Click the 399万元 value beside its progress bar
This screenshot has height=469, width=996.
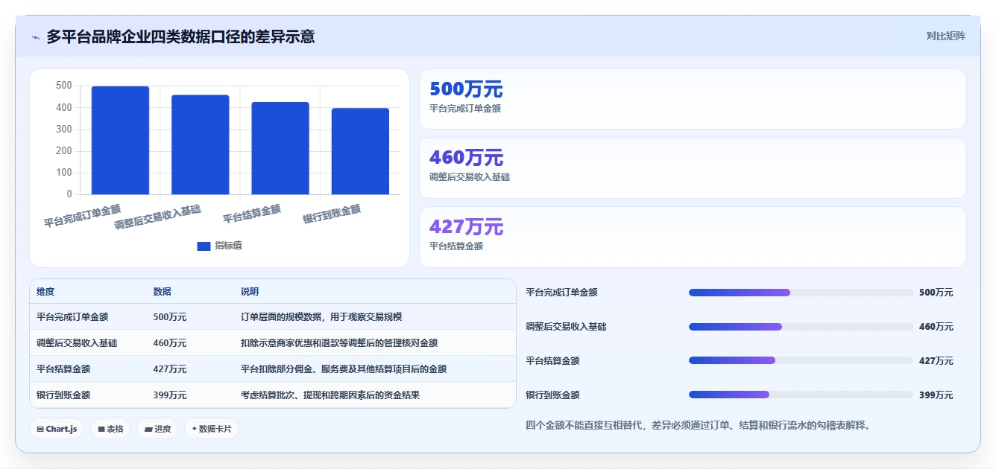pos(936,395)
